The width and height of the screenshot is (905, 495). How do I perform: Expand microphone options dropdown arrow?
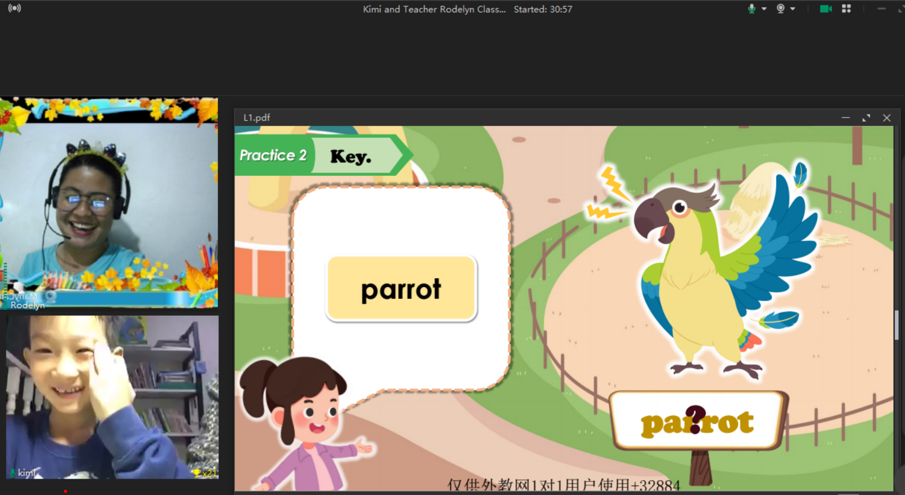click(764, 9)
